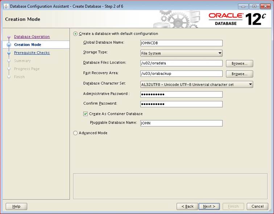Click the Global Database Name label

tap(104, 42)
